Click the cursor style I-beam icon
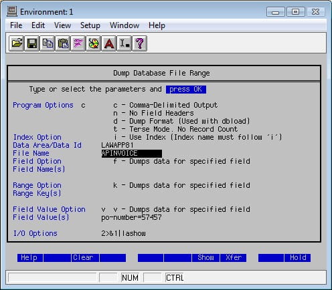This screenshot has height=290, width=332. [124, 43]
